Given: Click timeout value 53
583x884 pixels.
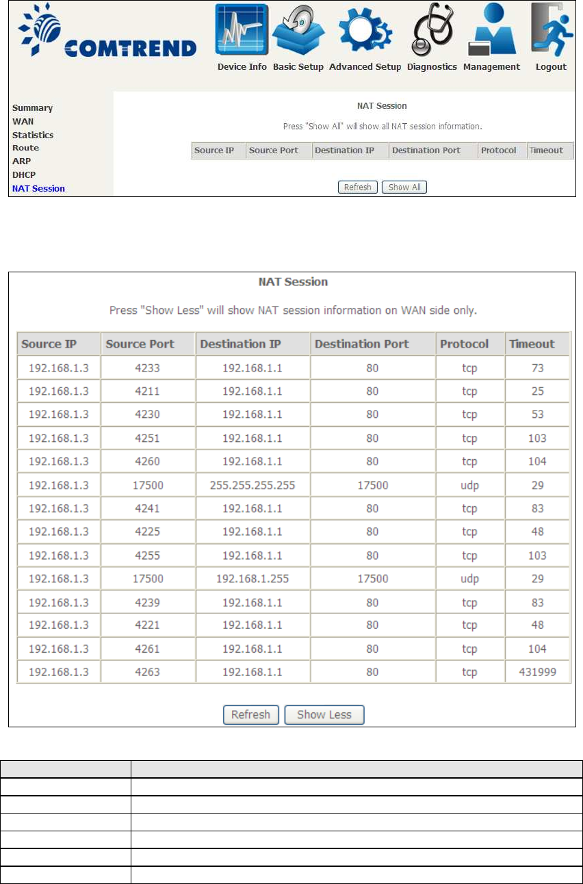Looking at the screenshot, I should [537, 415].
